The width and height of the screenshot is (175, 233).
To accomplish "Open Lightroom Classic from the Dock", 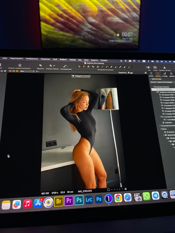I will point(89,200).
